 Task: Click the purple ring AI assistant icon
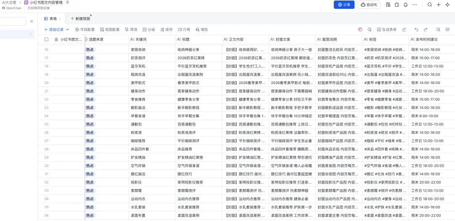360,29
